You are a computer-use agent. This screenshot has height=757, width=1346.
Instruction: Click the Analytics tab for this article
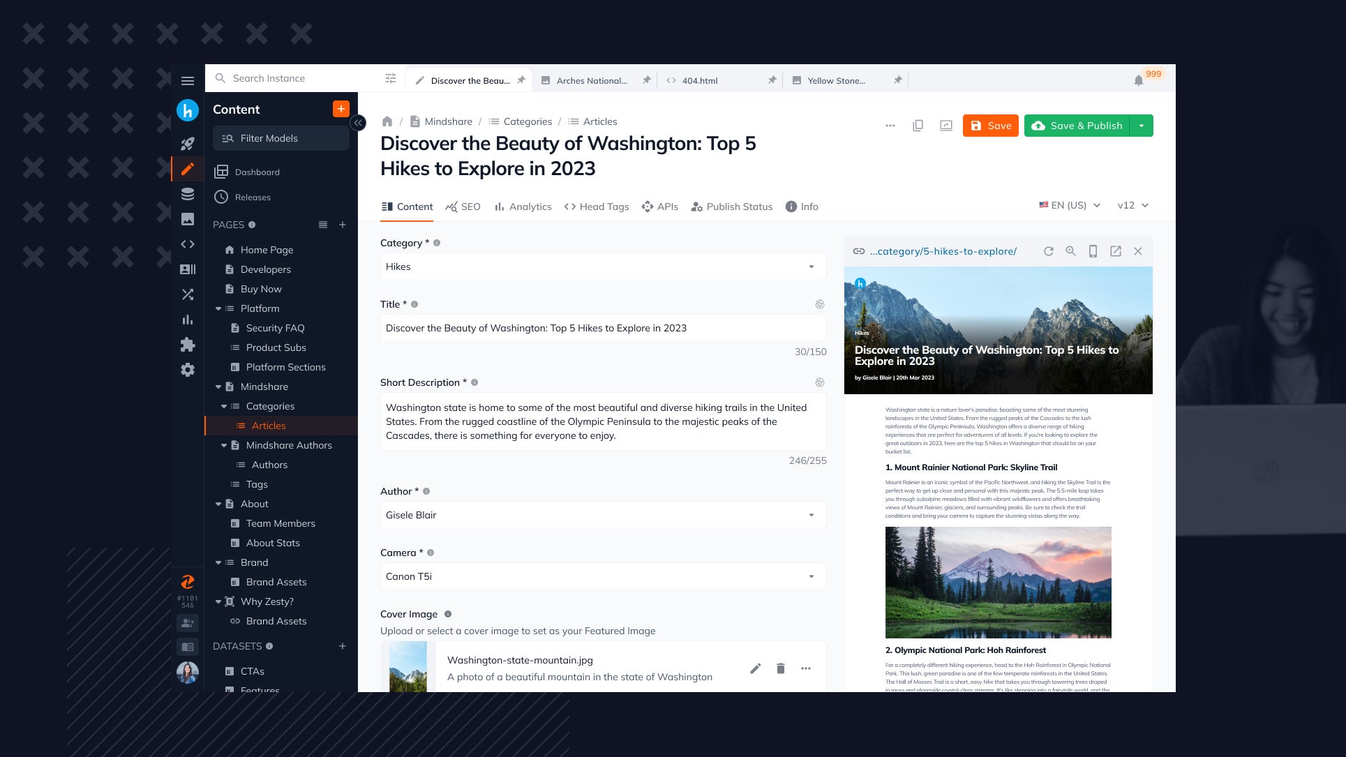pyautogui.click(x=523, y=206)
